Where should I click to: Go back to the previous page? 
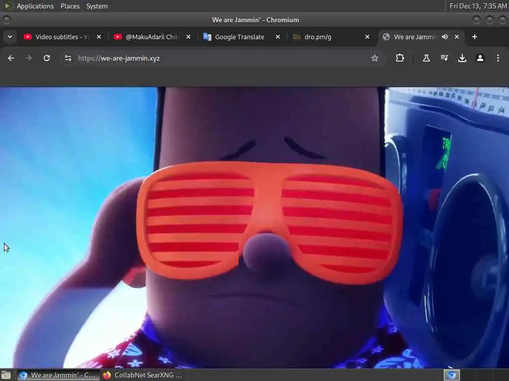[x=11, y=59]
